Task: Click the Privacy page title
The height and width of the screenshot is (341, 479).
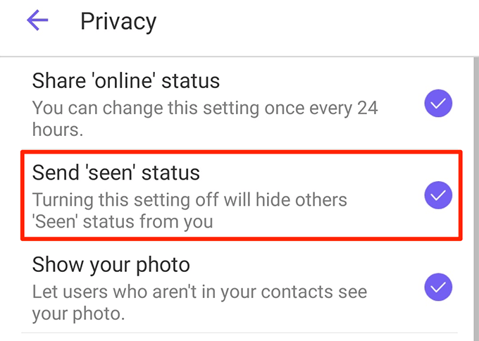Action: [118, 21]
